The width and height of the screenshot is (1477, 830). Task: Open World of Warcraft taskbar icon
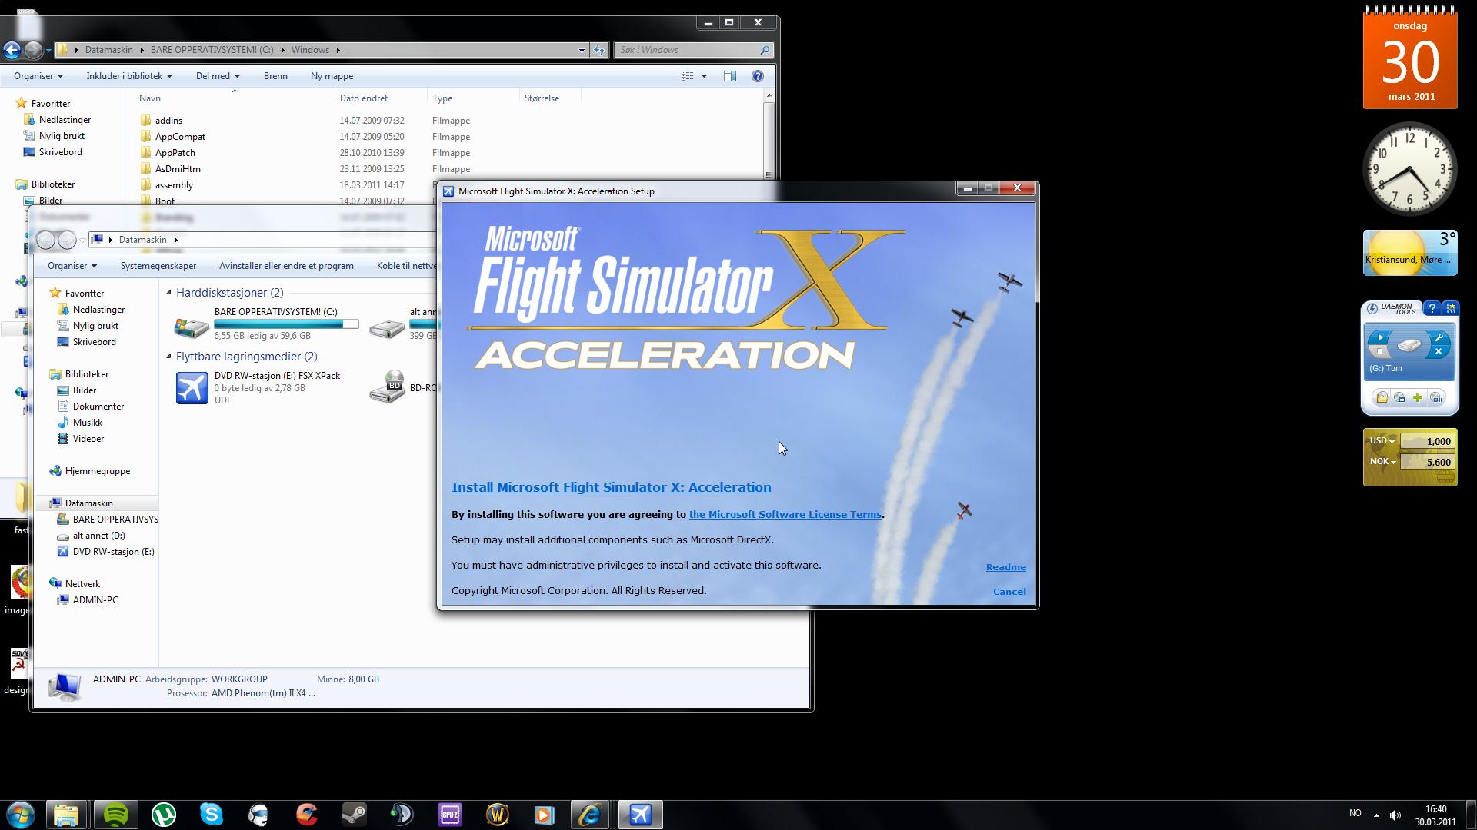coord(497,814)
